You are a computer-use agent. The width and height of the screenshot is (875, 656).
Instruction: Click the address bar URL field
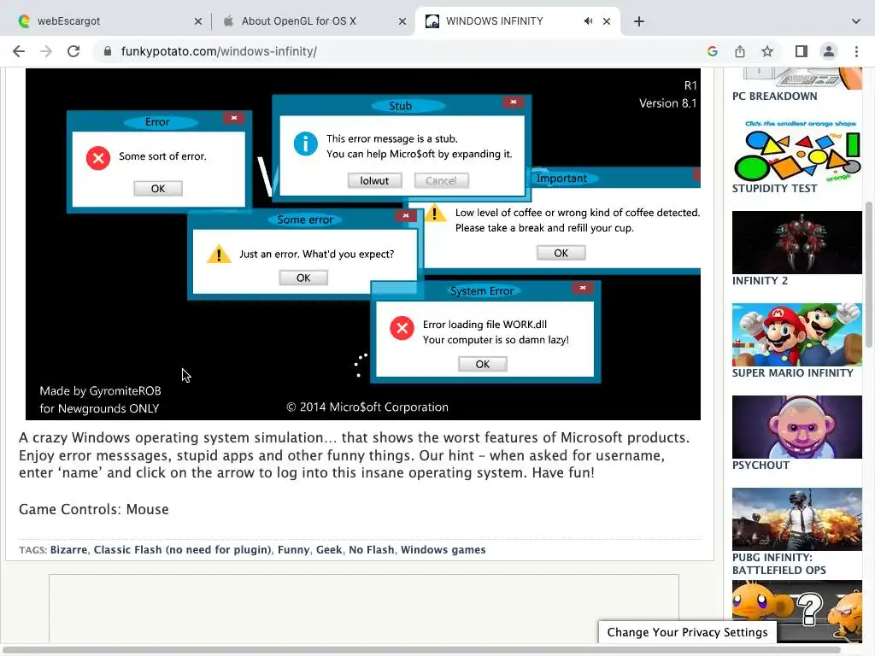tap(402, 51)
